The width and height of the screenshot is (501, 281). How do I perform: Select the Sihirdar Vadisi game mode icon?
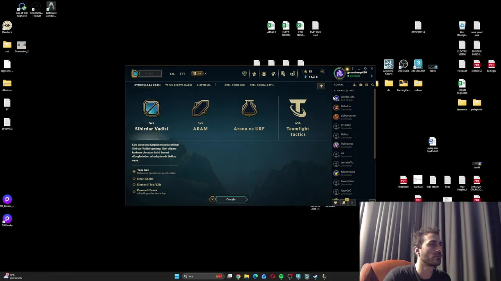click(151, 108)
